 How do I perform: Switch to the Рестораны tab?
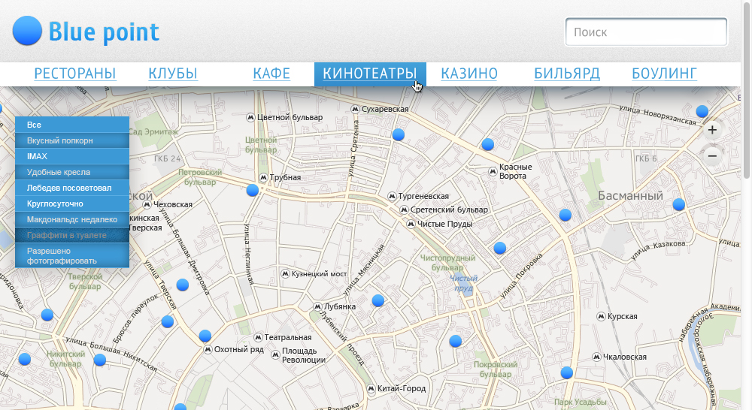[75, 74]
